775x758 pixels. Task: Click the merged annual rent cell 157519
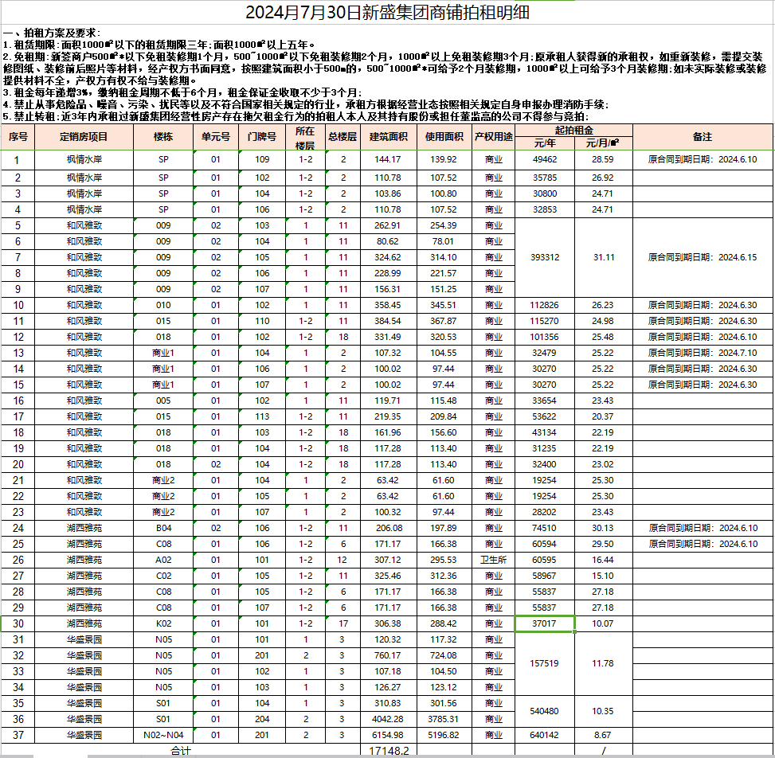545,663
